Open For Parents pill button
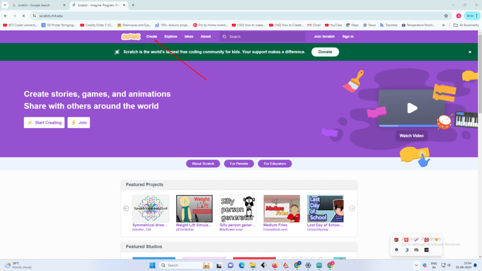The height and width of the screenshot is (271, 482). [x=239, y=163]
